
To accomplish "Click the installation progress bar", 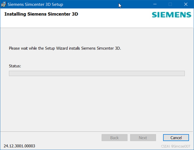I will 97,73.
